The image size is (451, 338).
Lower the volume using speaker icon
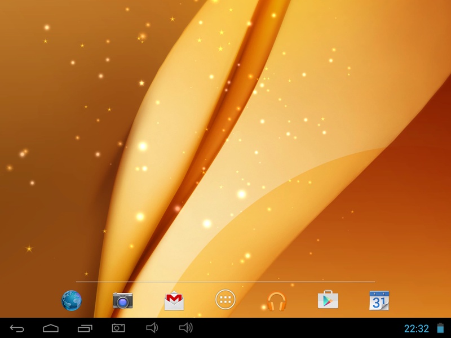pos(152,328)
